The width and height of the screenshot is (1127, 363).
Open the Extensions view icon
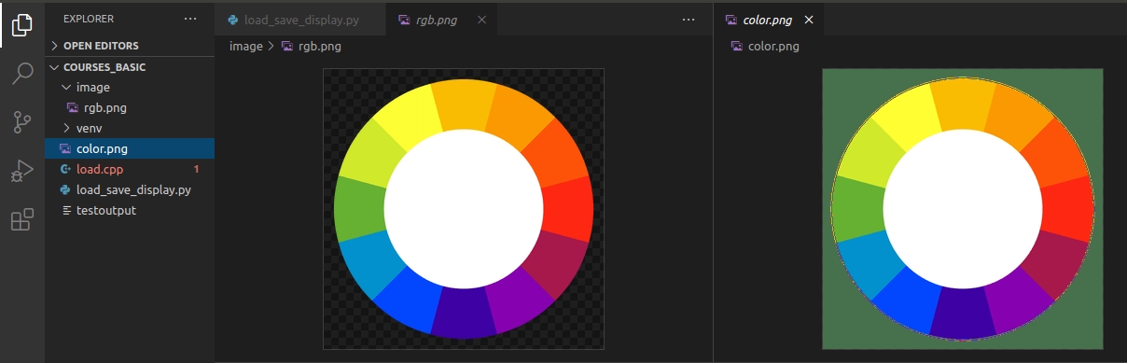pyautogui.click(x=22, y=219)
